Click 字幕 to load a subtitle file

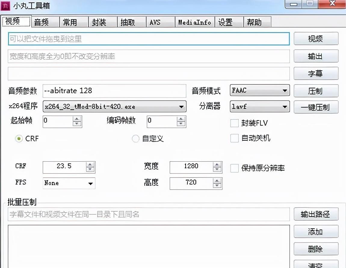click(x=316, y=73)
